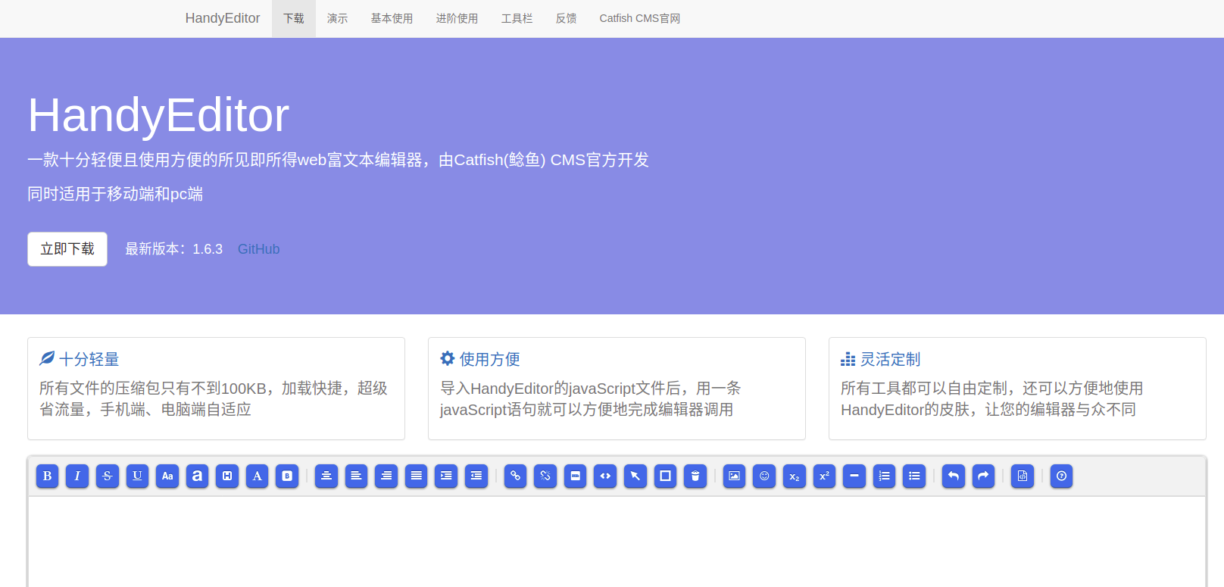Apply superscript with the x² button
The width and height of the screenshot is (1224, 587).
(824, 476)
